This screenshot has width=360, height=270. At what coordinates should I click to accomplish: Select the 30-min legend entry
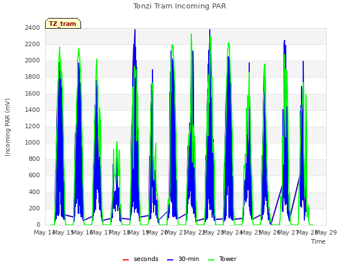point(183,259)
